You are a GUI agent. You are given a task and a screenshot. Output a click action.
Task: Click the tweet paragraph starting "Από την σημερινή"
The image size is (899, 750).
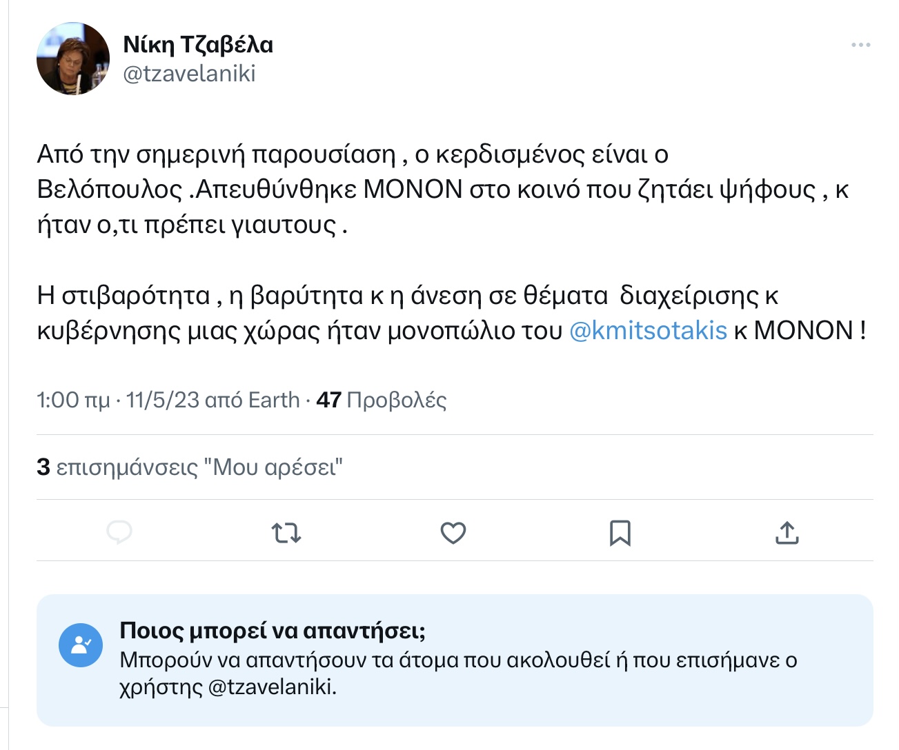tap(442, 190)
